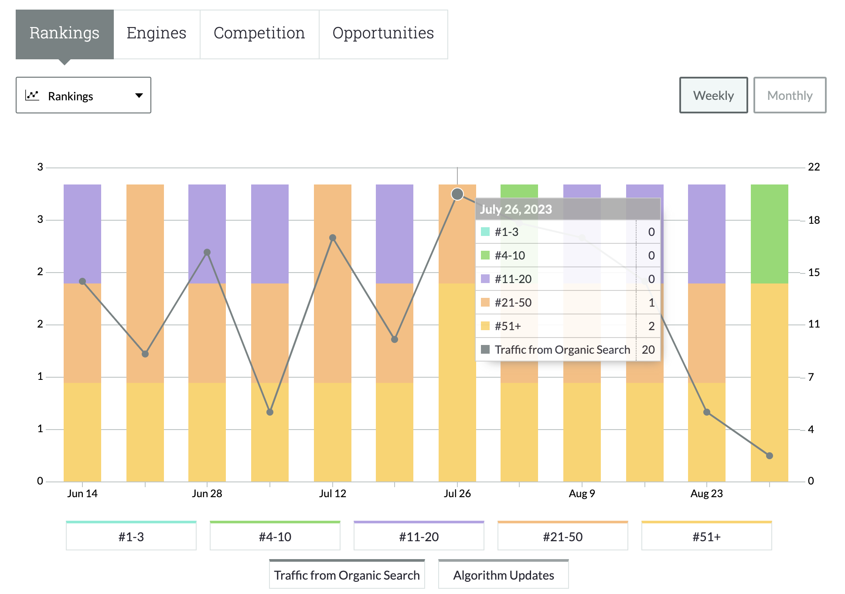Image resolution: width=845 pixels, height=594 pixels.
Task: Enable Weekly view
Action: (x=713, y=95)
